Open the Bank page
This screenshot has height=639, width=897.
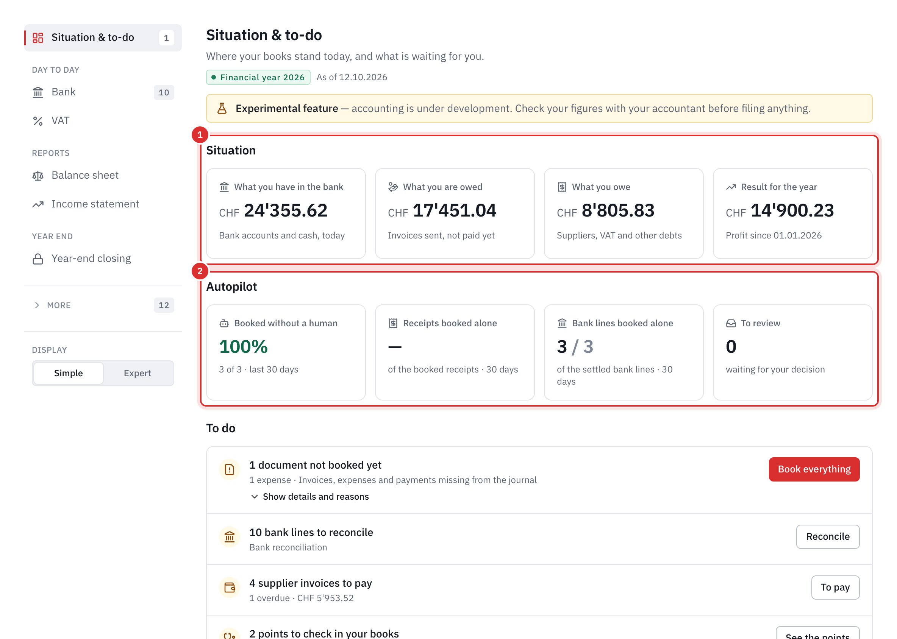pyautogui.click(x=103, y=92)
